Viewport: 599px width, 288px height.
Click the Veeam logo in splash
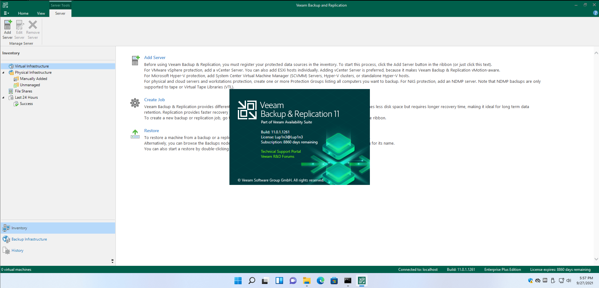pos(247,110)
